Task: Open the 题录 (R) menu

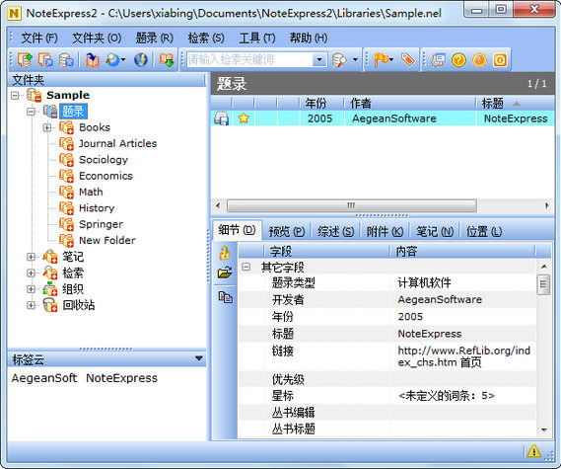Action: tap(155, 38)
